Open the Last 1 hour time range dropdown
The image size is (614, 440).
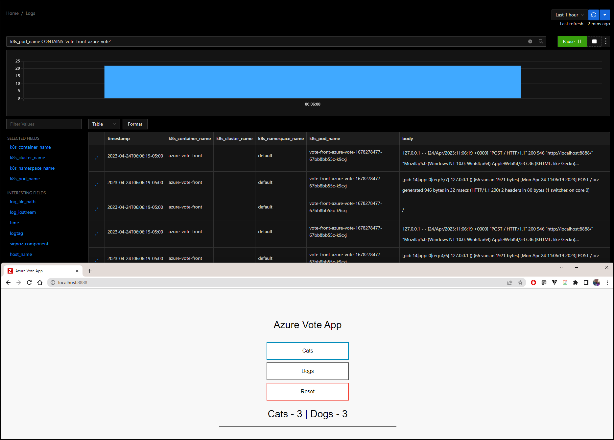(x=569, y=15)
